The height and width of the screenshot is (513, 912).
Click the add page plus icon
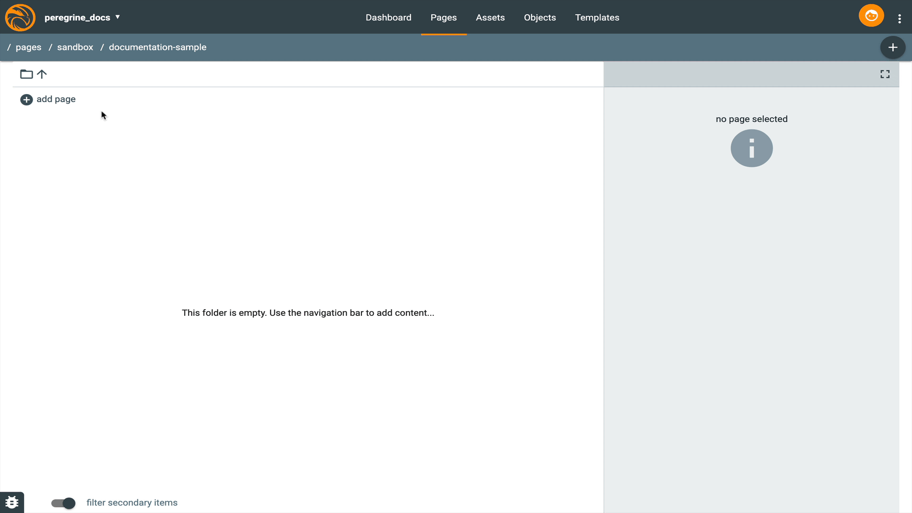pyautogui.click(x=26, y=100)
